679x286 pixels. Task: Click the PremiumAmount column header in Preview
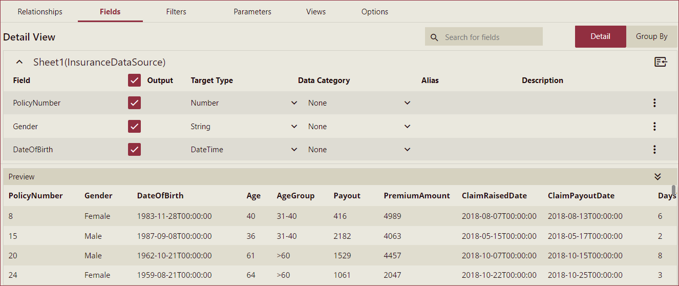(x=417, y=196)
